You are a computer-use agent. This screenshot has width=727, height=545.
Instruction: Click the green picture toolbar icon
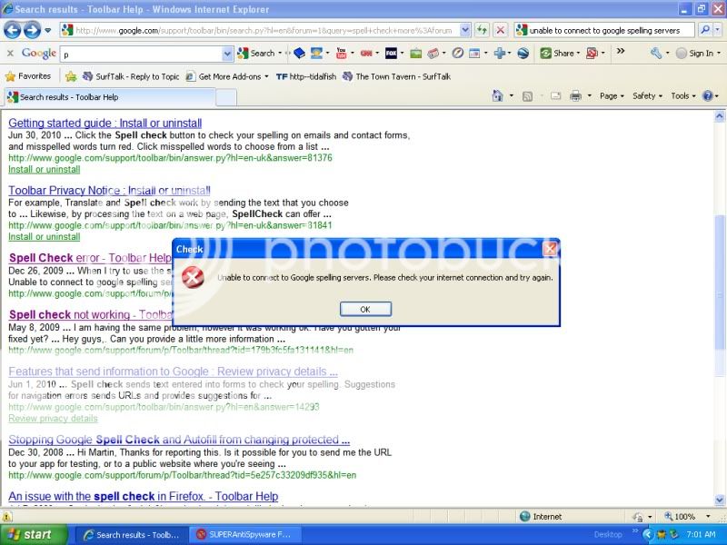(416, 54)
